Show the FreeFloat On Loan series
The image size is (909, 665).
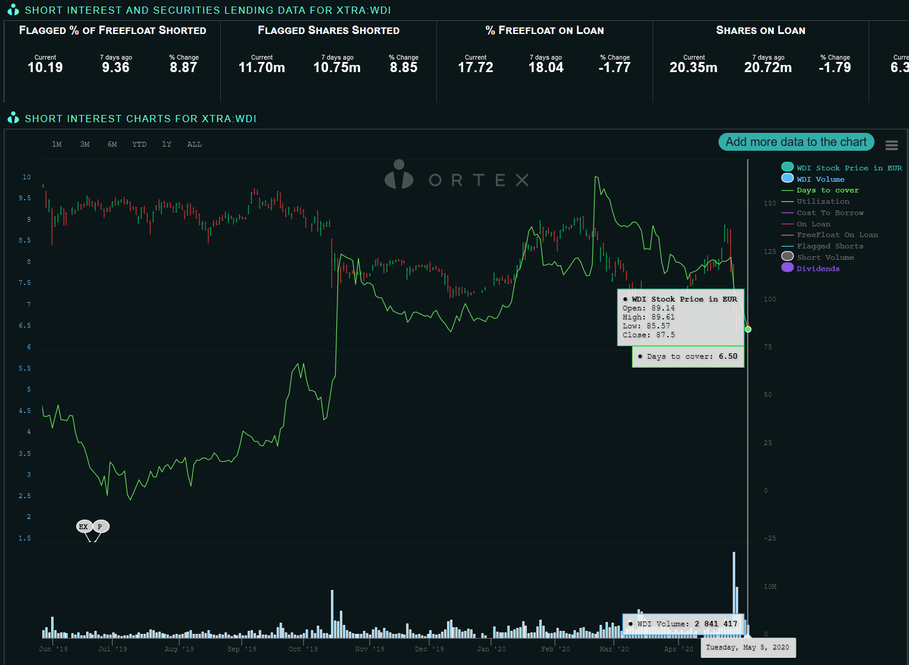(837, 235)
